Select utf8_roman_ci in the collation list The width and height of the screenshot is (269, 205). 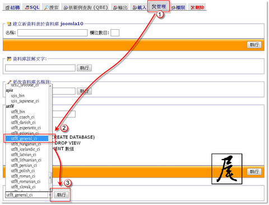point(27,176)
